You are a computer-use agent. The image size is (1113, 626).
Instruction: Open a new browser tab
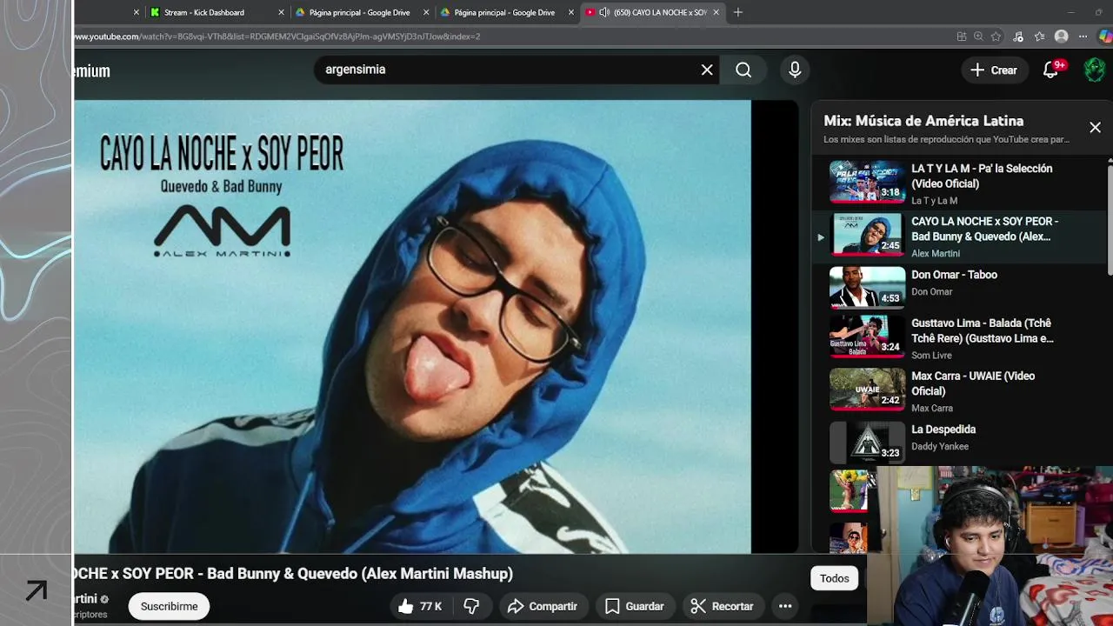[x=738, y=12]
